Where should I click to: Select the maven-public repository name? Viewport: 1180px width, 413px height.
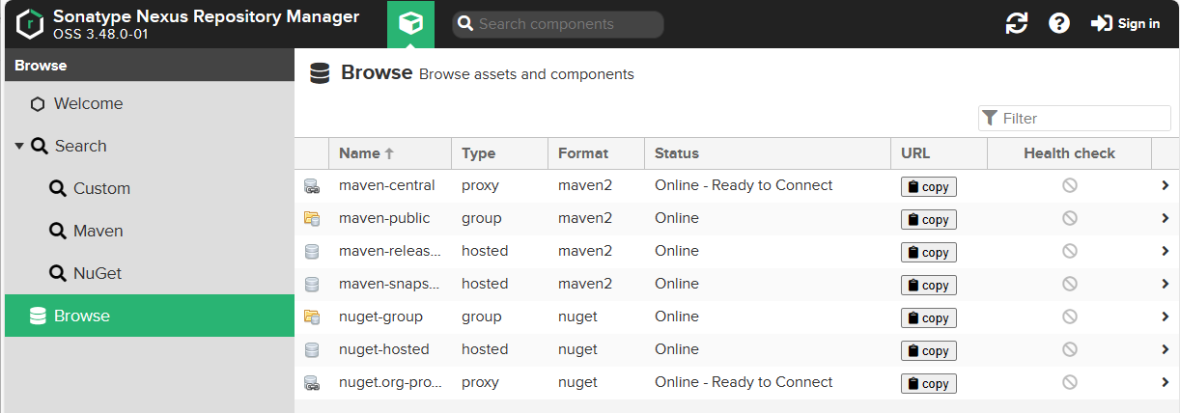pyautogui.click(x=384, y=218)
